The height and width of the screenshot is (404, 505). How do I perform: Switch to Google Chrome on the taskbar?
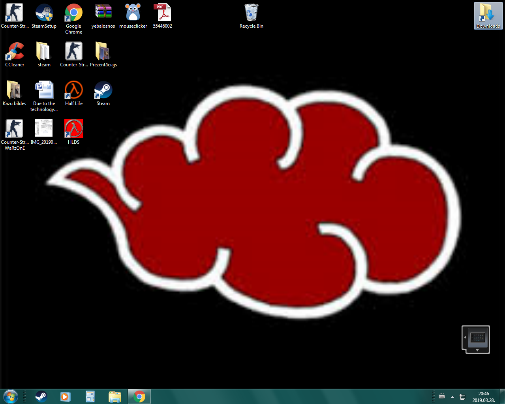point(139,396)
